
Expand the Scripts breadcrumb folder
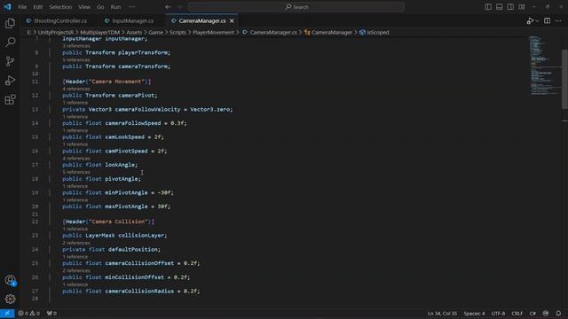[177, 32]
